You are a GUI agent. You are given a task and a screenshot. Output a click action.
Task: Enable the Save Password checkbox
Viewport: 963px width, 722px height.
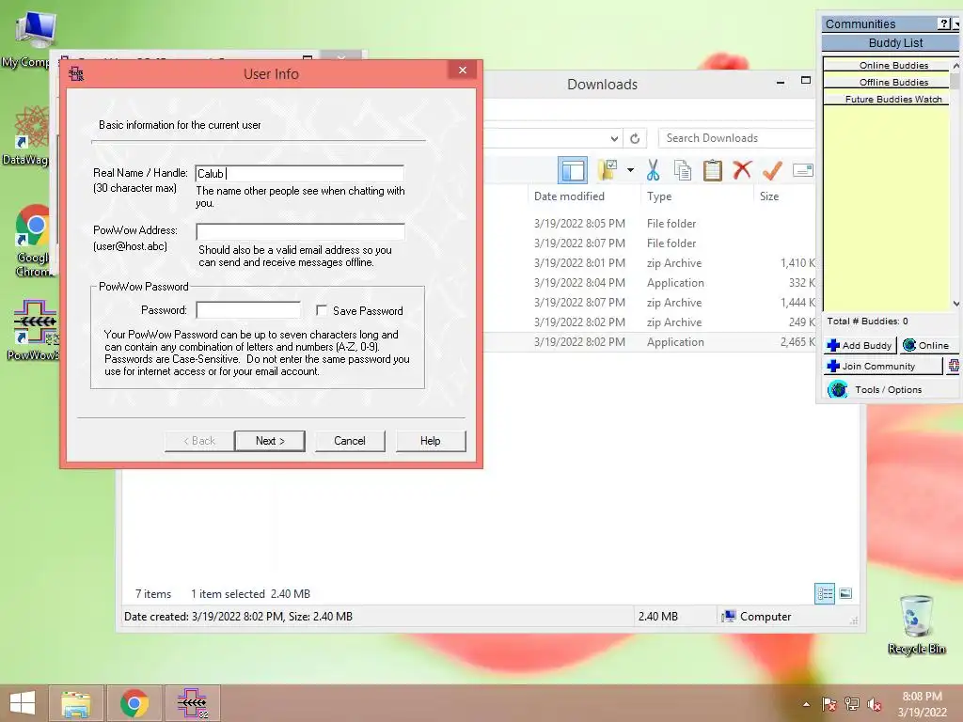point(322,310)
